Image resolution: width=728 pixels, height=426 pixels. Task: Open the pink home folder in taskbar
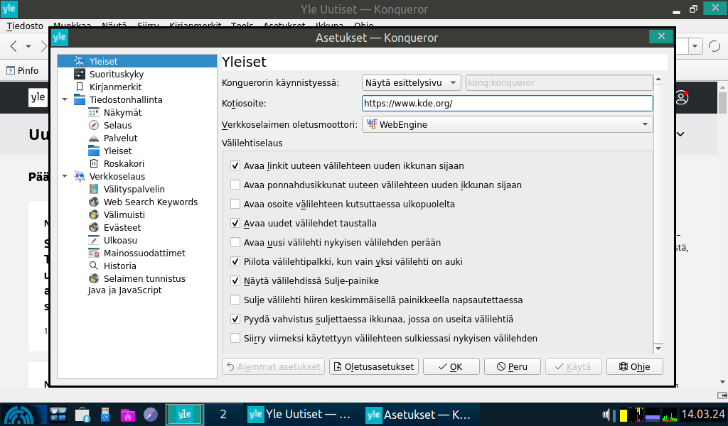pos(127,415)
